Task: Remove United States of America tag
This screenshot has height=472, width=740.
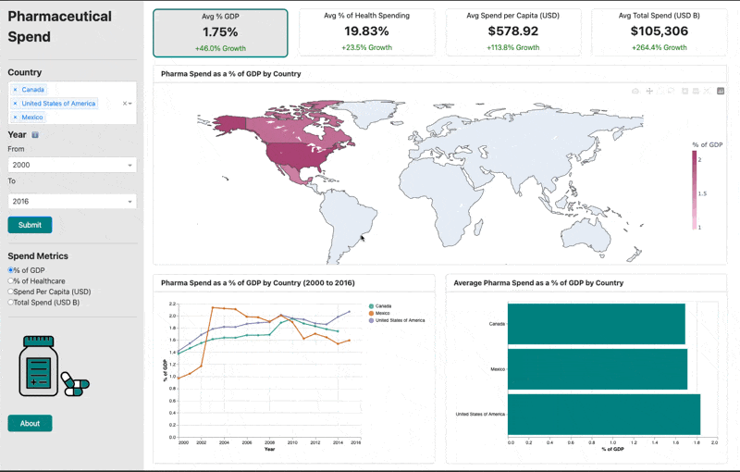Action: point(15,104)
